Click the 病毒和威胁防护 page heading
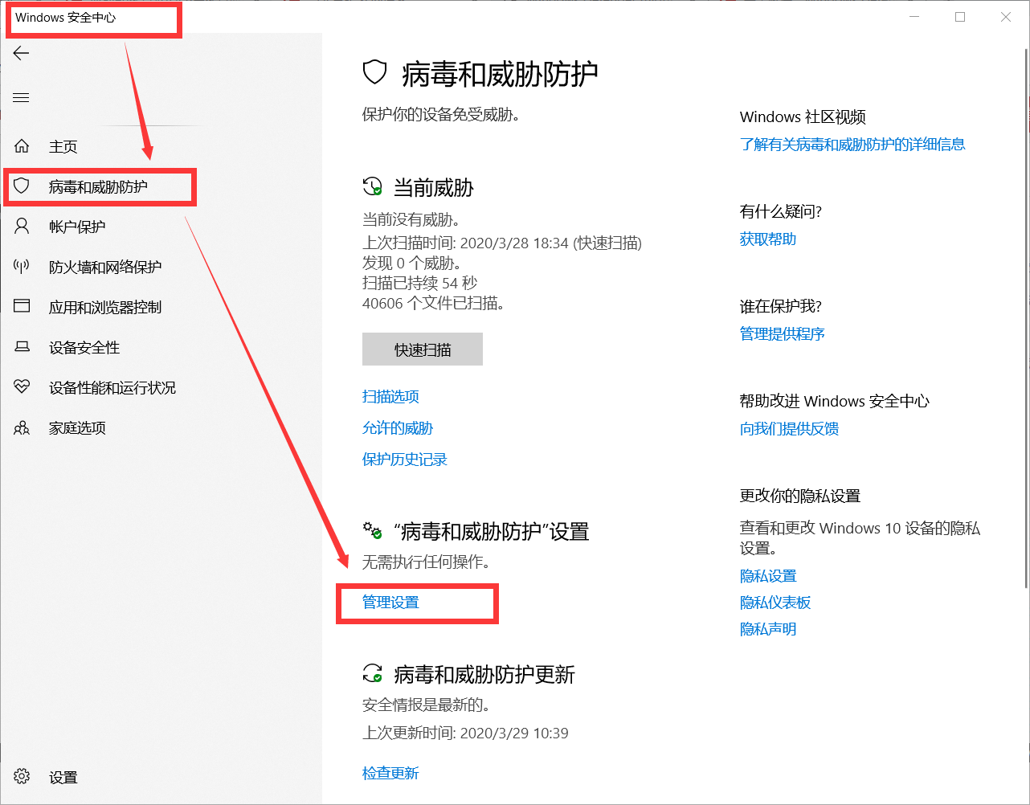 click(500, 74)
